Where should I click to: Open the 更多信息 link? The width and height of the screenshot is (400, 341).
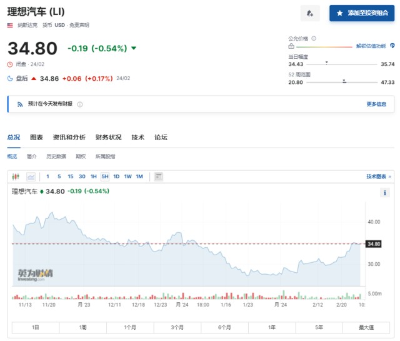[376, 104]
